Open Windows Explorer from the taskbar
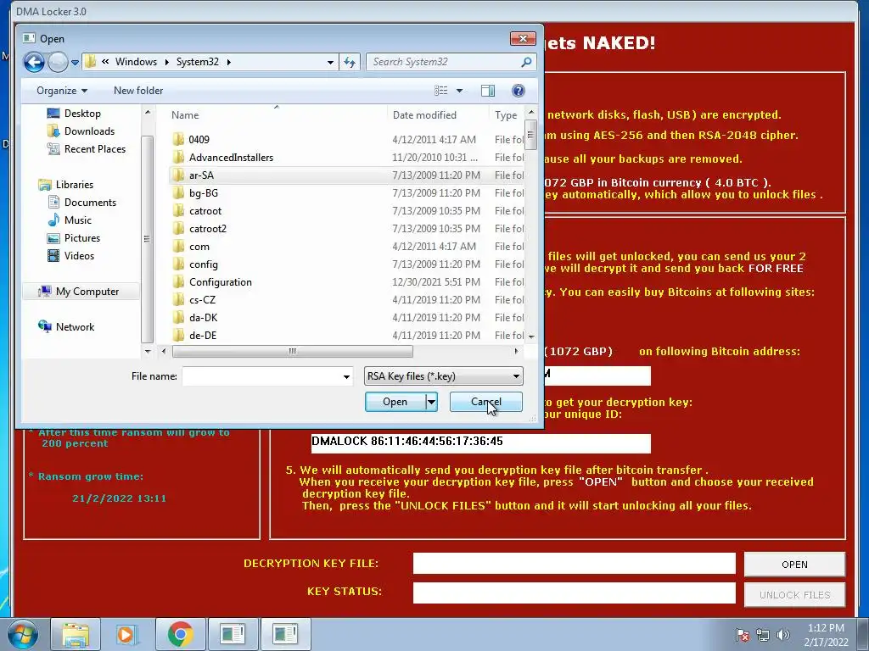 click(x=76, y=634)
